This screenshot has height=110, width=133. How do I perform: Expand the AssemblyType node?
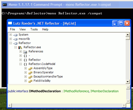[x=25, y=68]
